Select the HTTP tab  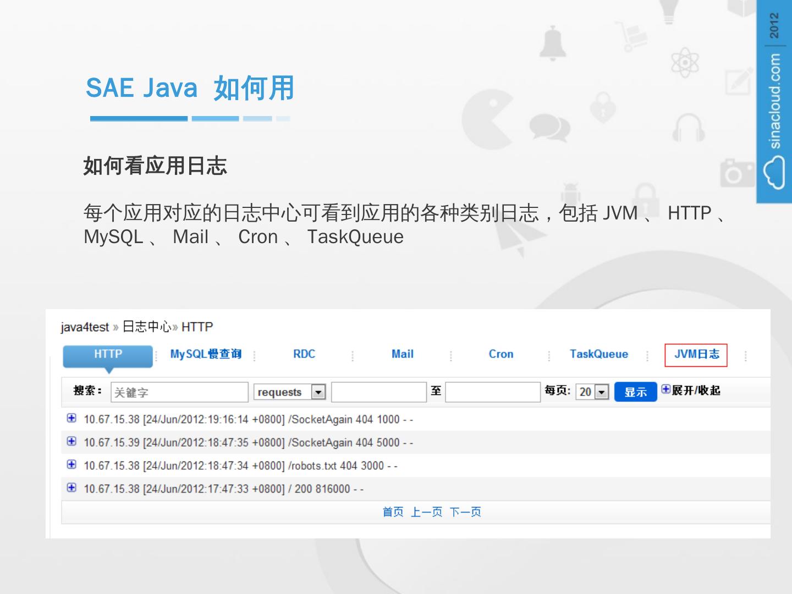(x=108, y=355)
